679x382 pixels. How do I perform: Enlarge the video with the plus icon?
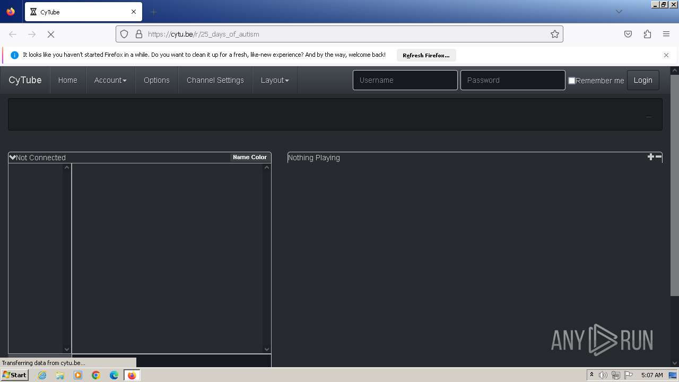tap(651, 157)
